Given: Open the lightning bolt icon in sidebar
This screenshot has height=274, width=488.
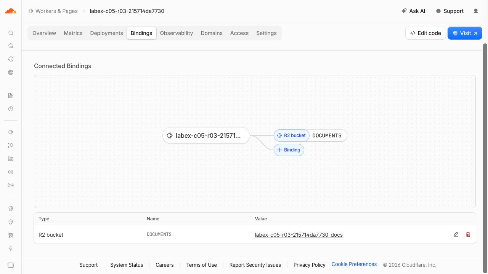Looking at the screenshot, I should pos(11,249).
